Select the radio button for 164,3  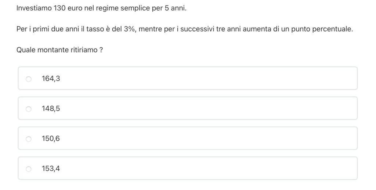coord(29,79)
